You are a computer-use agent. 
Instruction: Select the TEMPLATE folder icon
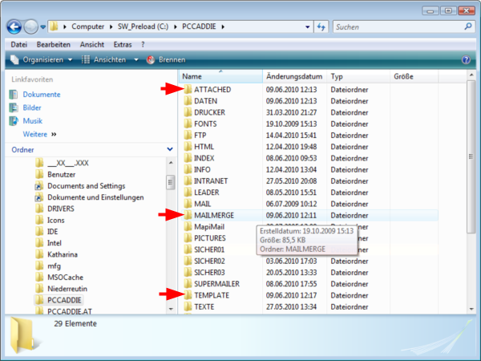pos(188,295)
